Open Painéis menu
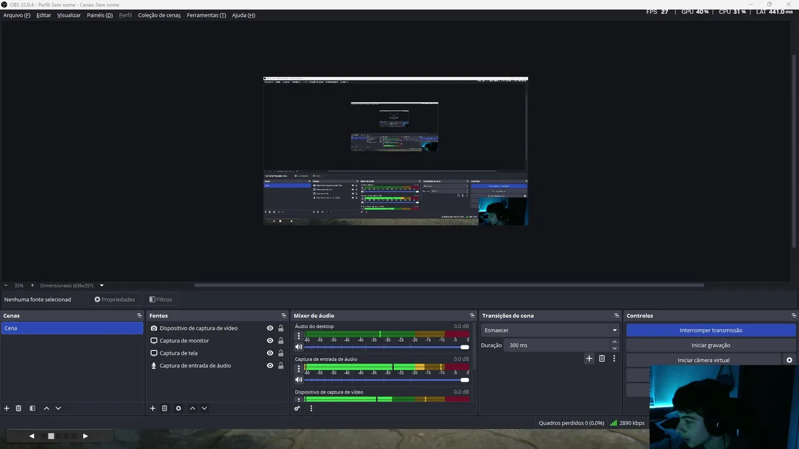 coord(100,15)
